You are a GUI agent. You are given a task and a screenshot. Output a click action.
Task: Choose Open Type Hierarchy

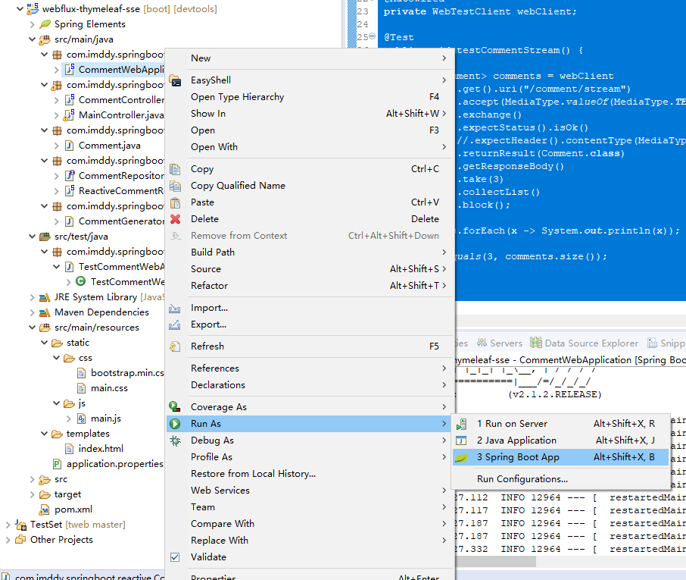(x=310, y=97)
